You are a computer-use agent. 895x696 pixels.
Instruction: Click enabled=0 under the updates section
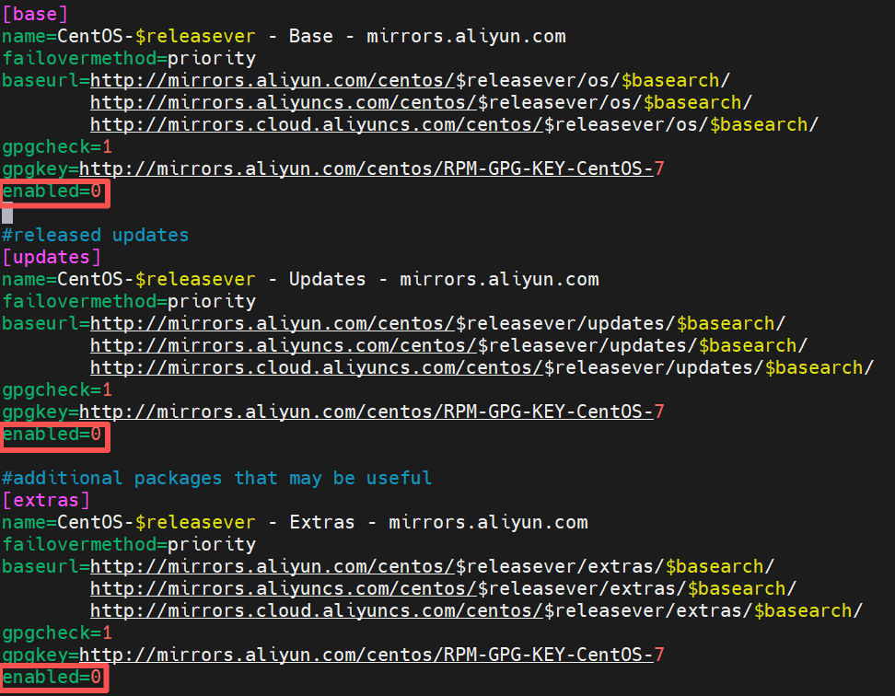(52, 435)
